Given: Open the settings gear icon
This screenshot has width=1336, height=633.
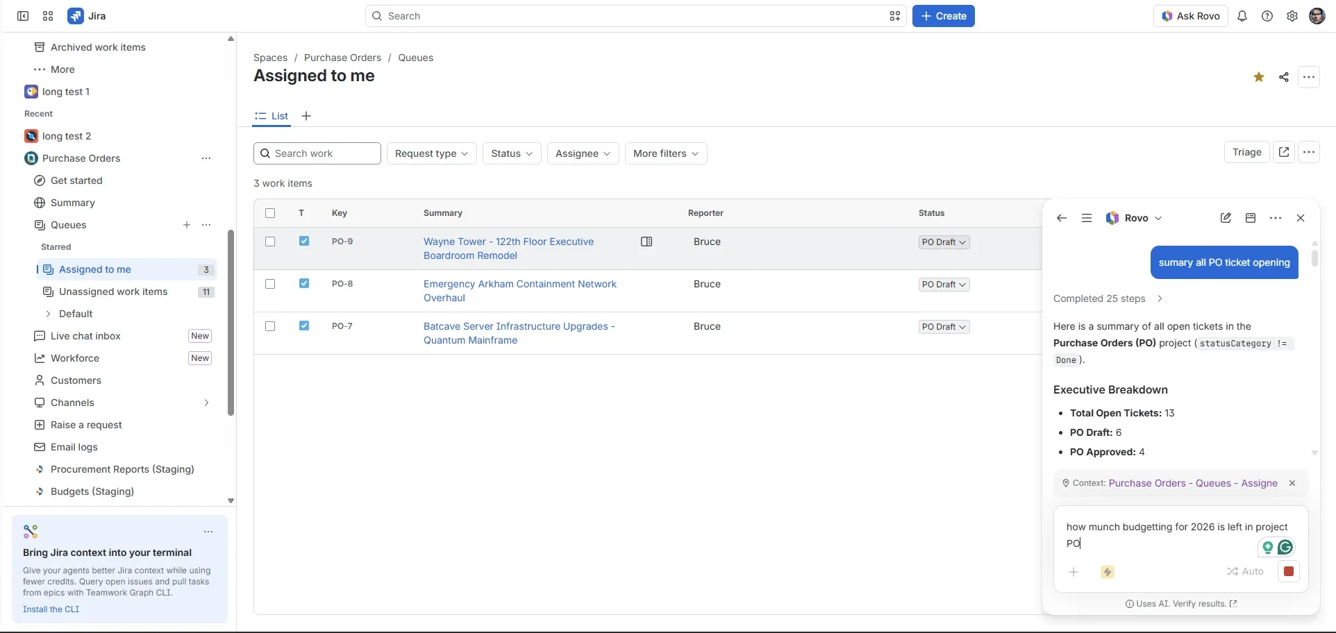Looking at the screenshot, I should [x=1292, y=16].
